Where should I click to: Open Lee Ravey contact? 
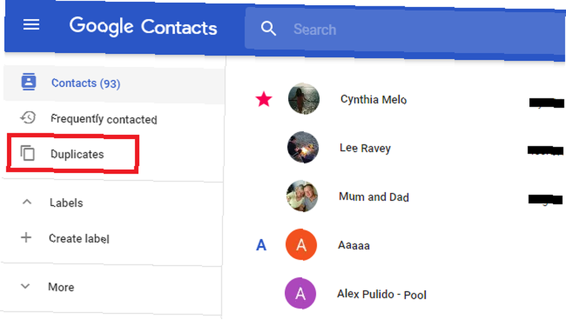pyautogui.click(x=365, y=148)
